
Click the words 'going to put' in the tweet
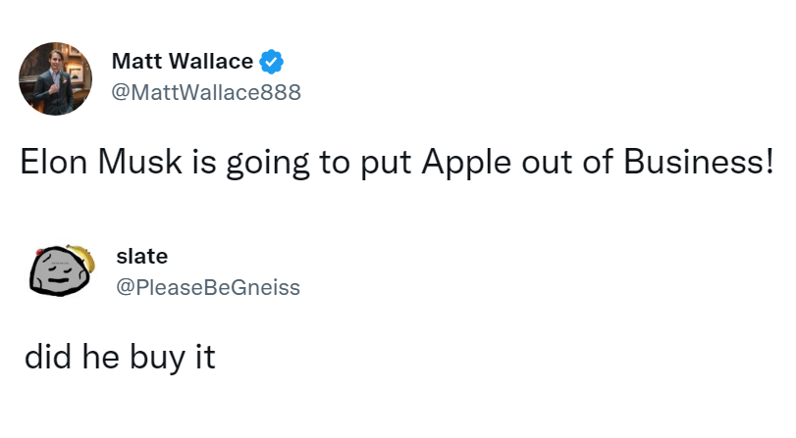[x=318, y=164]
